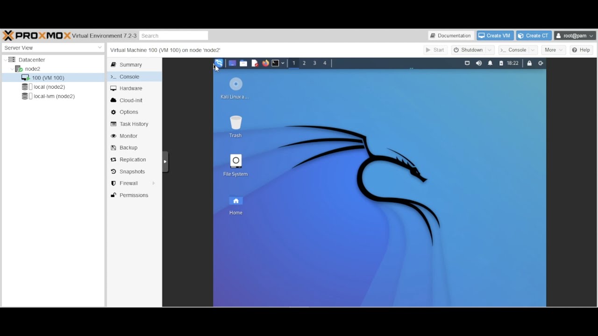
Task: Click the Shutdown button
Action: 468,50
